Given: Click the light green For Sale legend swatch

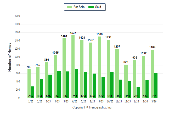Looking at the screenshot, I should click(x=70, y=7).
